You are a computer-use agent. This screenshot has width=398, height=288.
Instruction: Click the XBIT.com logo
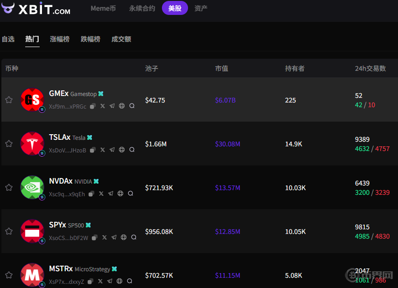click(x=36, y=9)
